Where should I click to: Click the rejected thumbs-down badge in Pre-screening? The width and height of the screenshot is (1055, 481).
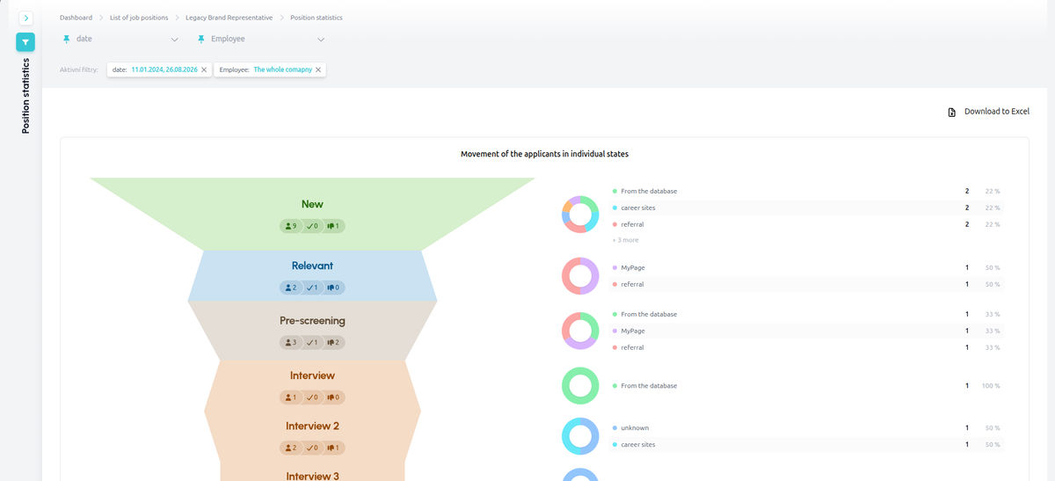[333, 342]
